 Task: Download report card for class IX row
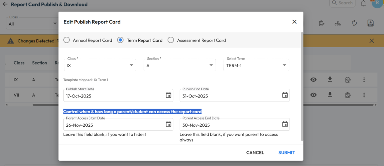[330, 79]
